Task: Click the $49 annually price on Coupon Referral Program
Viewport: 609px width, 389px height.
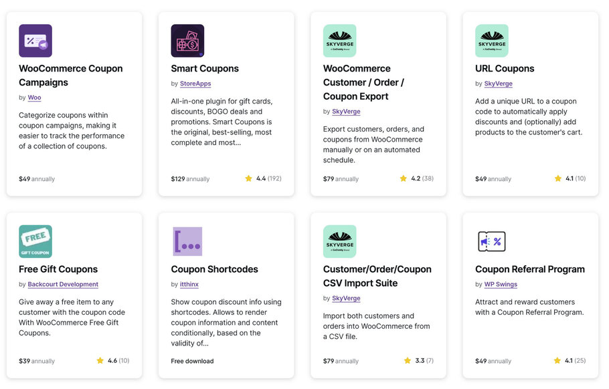Action: point(493,360)
